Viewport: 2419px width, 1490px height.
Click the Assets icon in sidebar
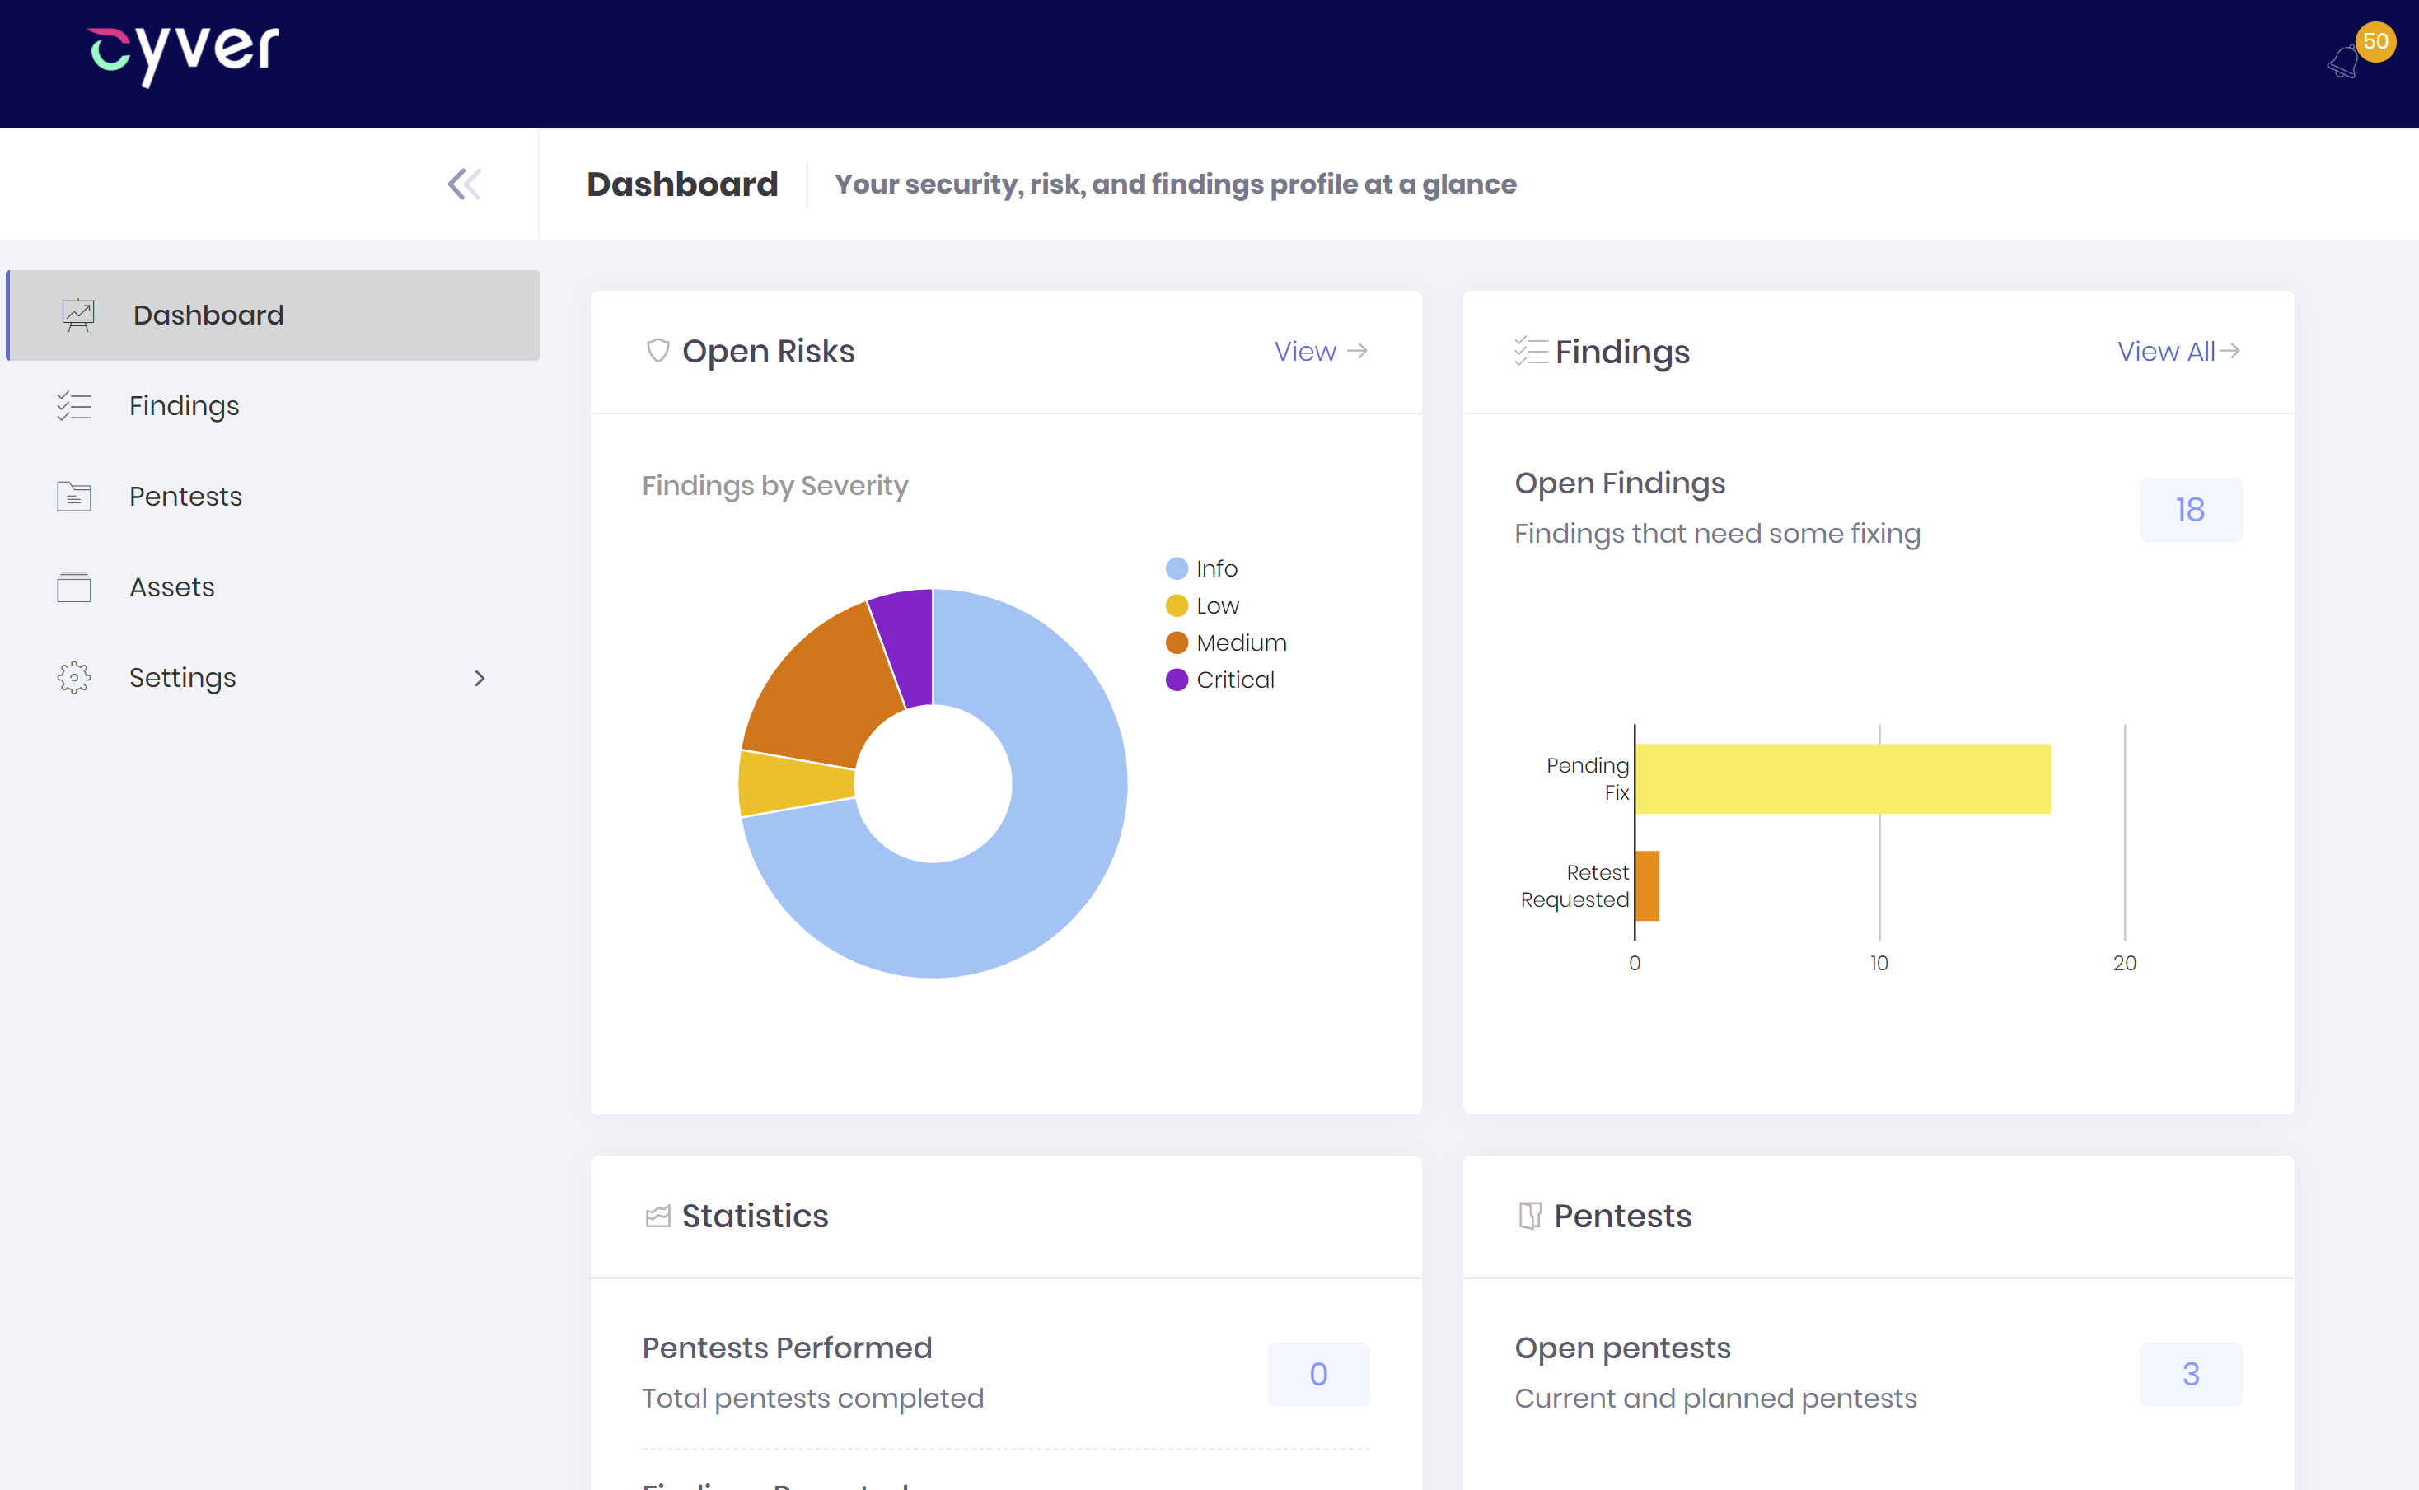(74, 587)
